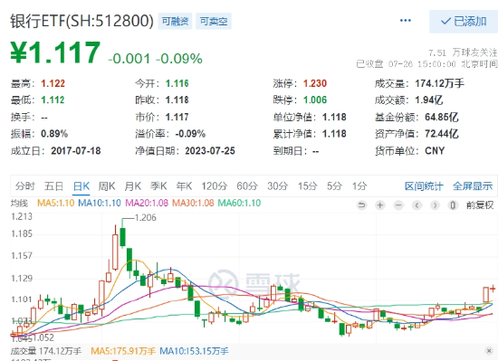The height and width of the screenshot is (361, 498).
Task: Zoom out the chart with minus icon
Action: coord(398,205)
